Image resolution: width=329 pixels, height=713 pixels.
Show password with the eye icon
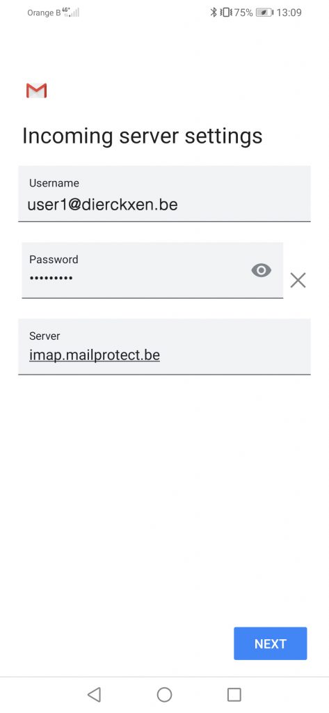262,271
